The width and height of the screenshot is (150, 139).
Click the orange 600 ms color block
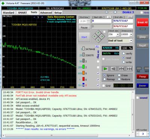click(84, 73)
